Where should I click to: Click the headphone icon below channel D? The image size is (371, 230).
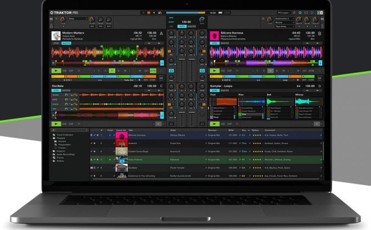click(202, 124)
